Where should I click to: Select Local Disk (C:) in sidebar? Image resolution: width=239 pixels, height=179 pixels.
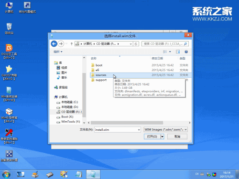(67, 102)
